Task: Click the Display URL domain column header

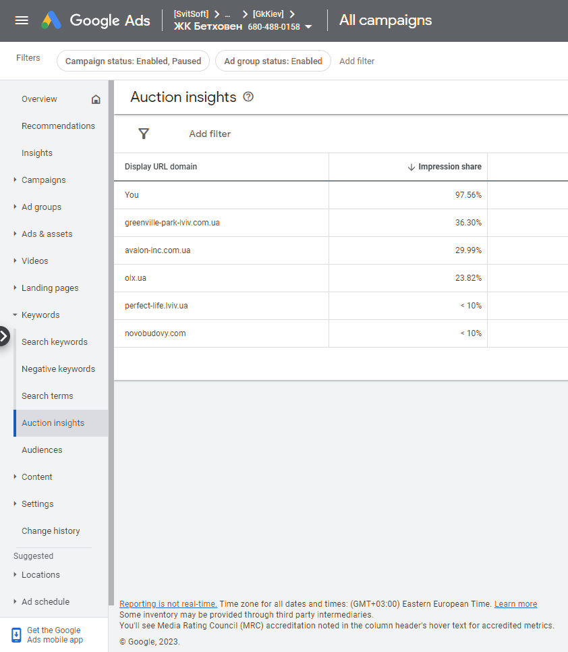Action: 161,167
